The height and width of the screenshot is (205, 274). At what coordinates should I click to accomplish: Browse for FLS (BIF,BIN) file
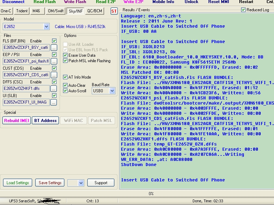coord(54,48)
